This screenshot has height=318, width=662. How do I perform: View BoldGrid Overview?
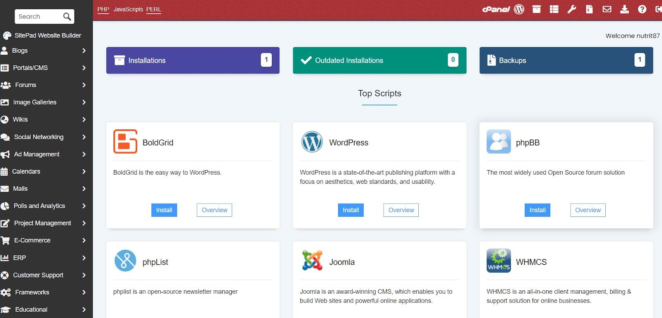pyautogui.click(x=214, y=210)
